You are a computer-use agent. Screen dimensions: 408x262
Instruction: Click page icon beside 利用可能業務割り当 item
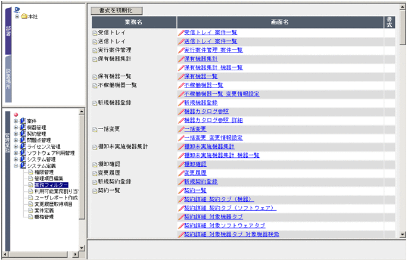click(x=30, y=191)
